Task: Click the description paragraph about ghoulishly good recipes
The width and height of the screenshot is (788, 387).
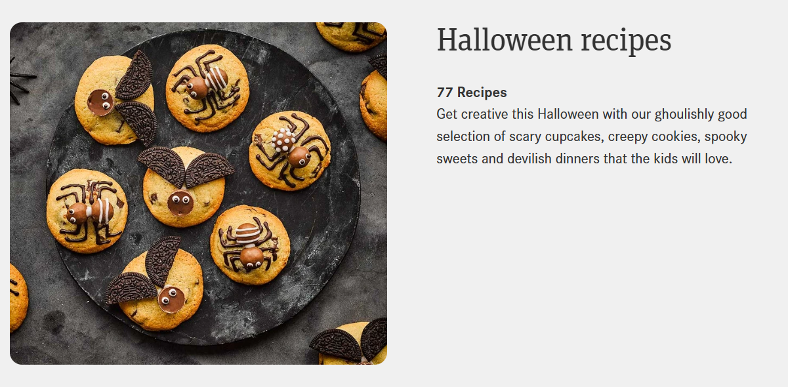Action: coord(592,136)
